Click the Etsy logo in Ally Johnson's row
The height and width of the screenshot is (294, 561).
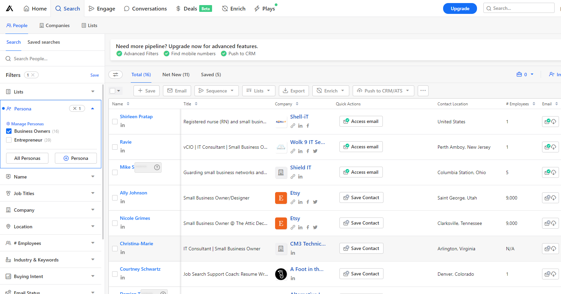click(x=281, y=198)
